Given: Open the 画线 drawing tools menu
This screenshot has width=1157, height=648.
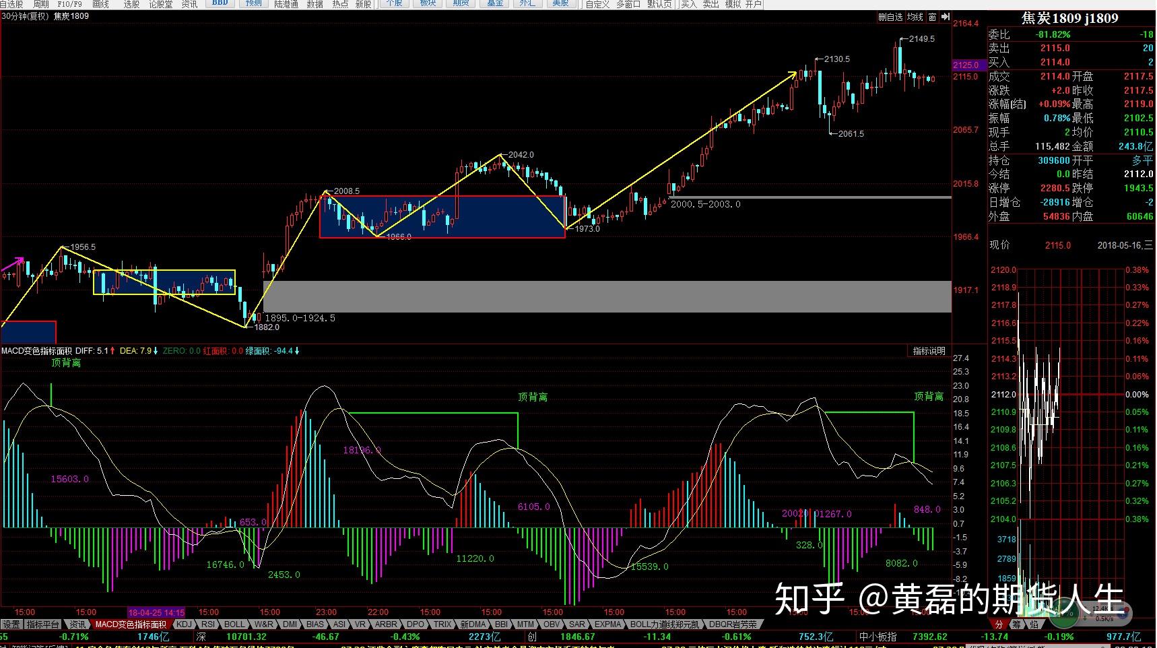Looking at the screenshot, I should click(100, 4).
